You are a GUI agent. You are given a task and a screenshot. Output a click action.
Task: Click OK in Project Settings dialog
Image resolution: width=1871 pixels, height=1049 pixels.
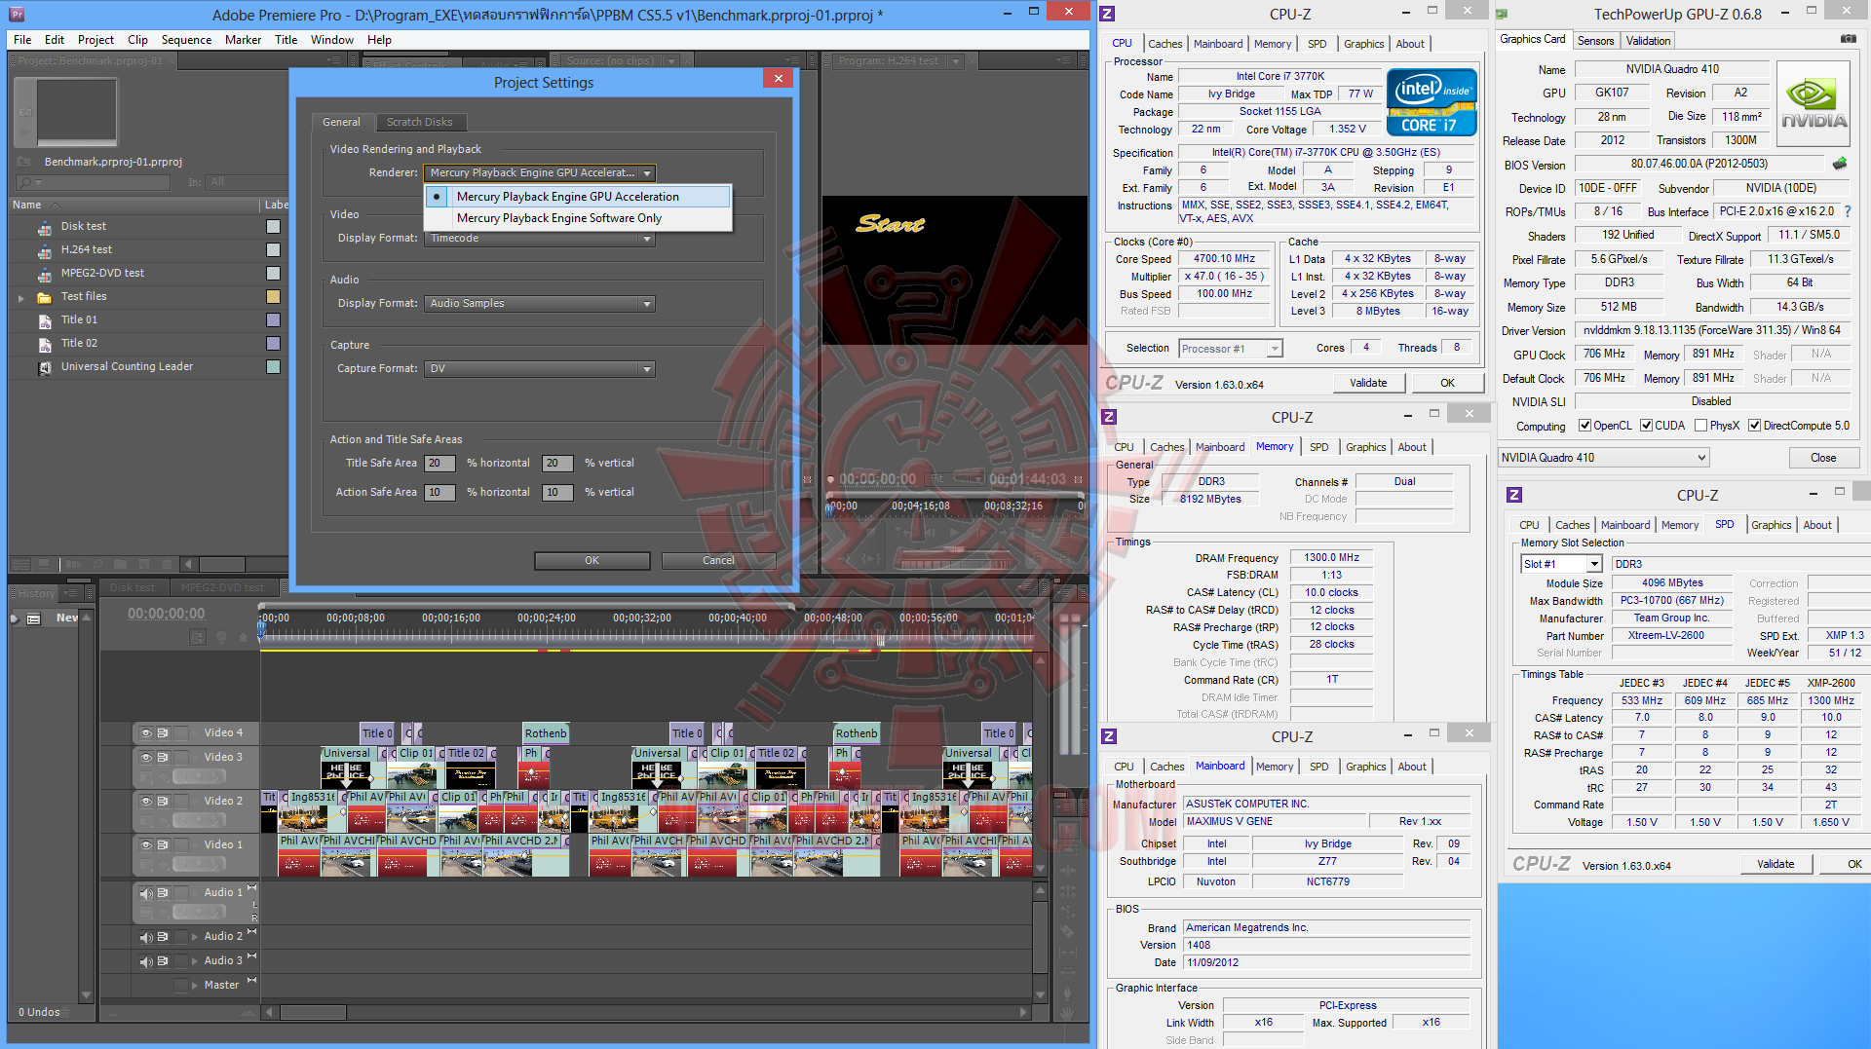pos(592,561)
